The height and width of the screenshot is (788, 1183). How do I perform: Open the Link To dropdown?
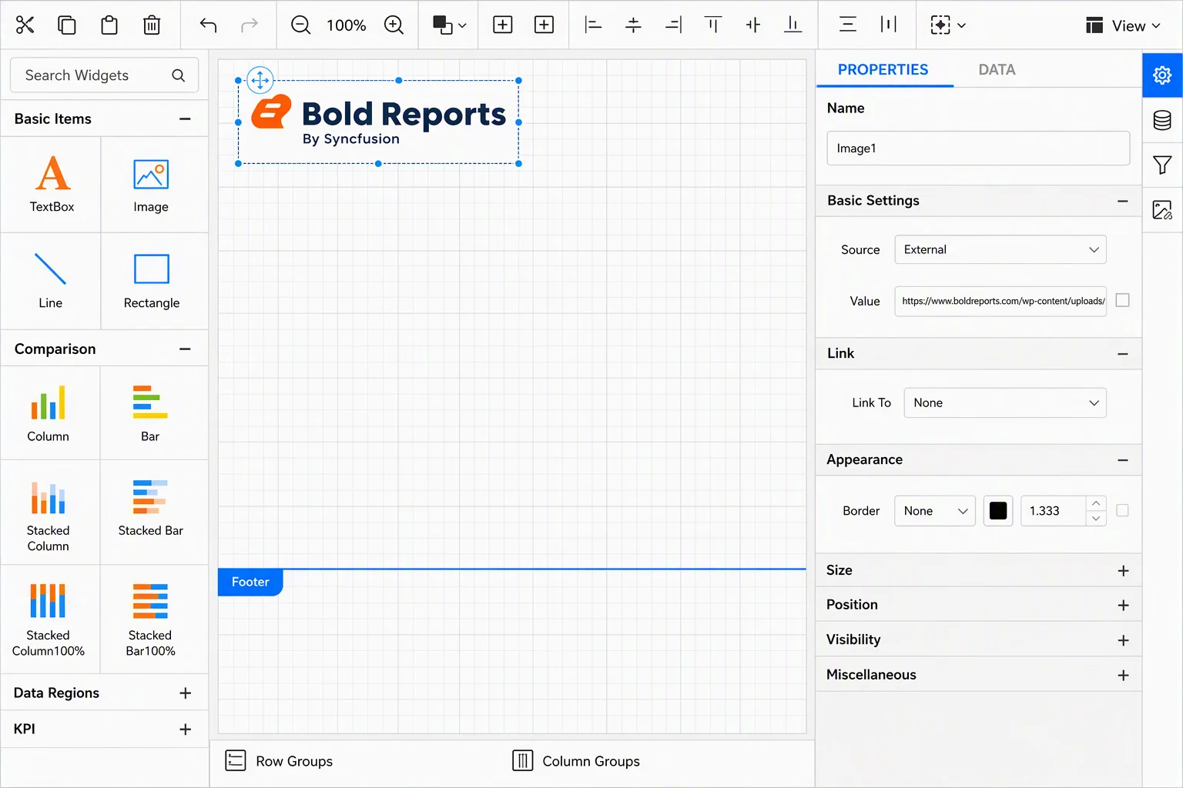click(1004, 402)
